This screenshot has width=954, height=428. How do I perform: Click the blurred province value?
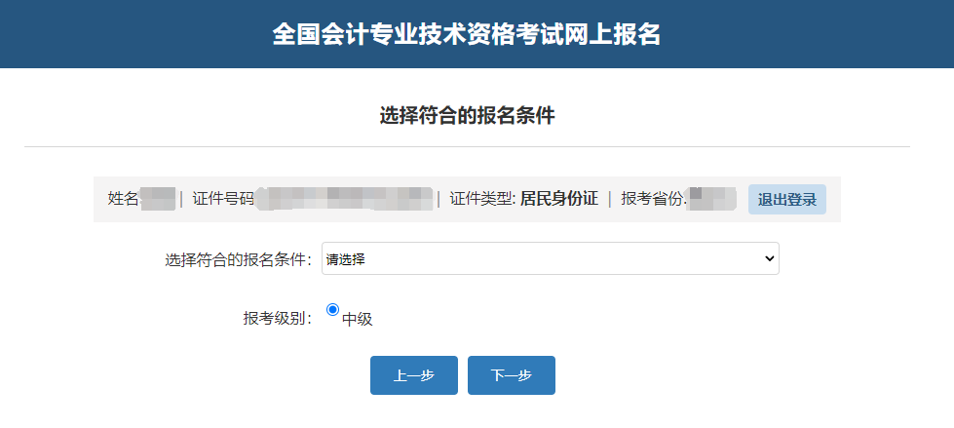pyautogui.click(x=711, y=199)
